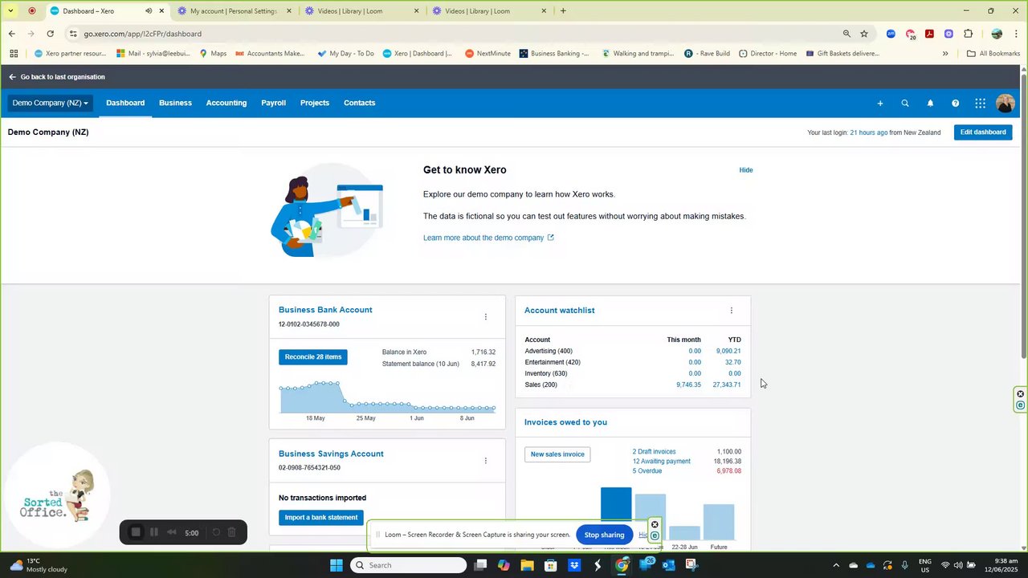Image resolution: width=1028 pixels, height=578 pixels.
Task: Open Microsoft Store from taskbar
Action: (x=550, y=565)
